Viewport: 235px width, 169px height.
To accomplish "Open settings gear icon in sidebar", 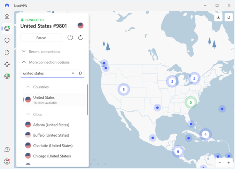I will [7, 162].
